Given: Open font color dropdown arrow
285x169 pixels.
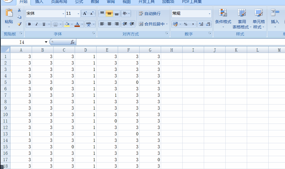Looking at the screenshot, I should click(x=82, y=24).
